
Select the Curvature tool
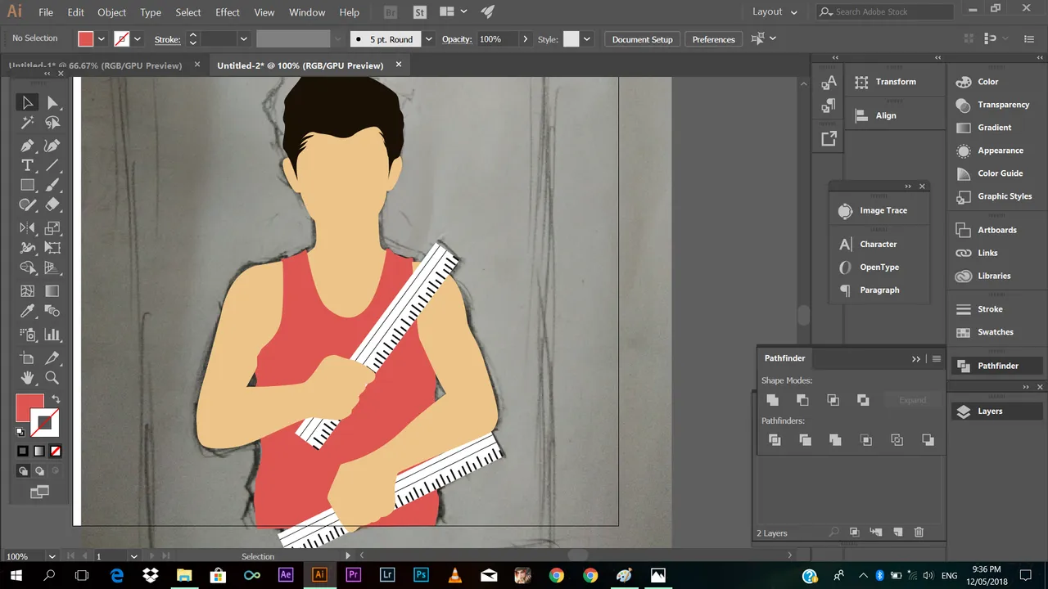[x=52, y=146]
